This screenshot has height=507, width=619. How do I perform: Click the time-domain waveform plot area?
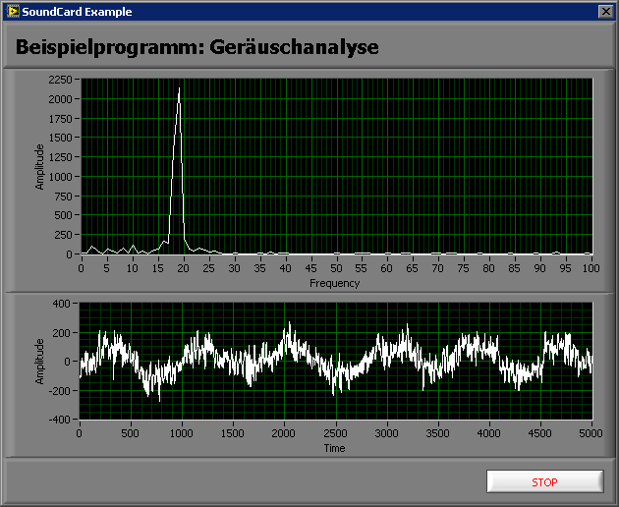[x=336, y=361]
